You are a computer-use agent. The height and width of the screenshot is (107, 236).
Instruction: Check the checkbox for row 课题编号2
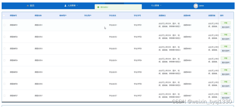point(4,37)
